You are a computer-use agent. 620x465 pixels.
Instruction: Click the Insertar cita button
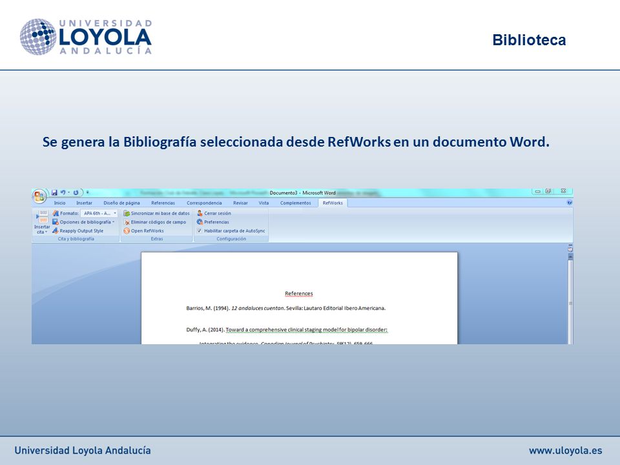(x=42, y=222)
